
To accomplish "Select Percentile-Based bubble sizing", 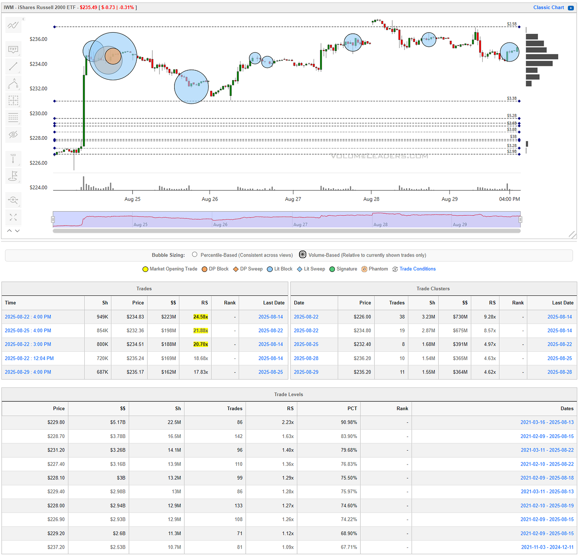I will pos(194,255).
